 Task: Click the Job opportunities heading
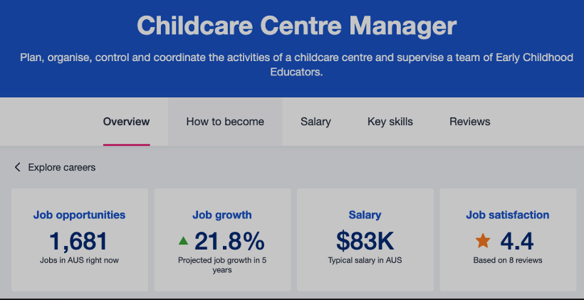tap(79, 215)
